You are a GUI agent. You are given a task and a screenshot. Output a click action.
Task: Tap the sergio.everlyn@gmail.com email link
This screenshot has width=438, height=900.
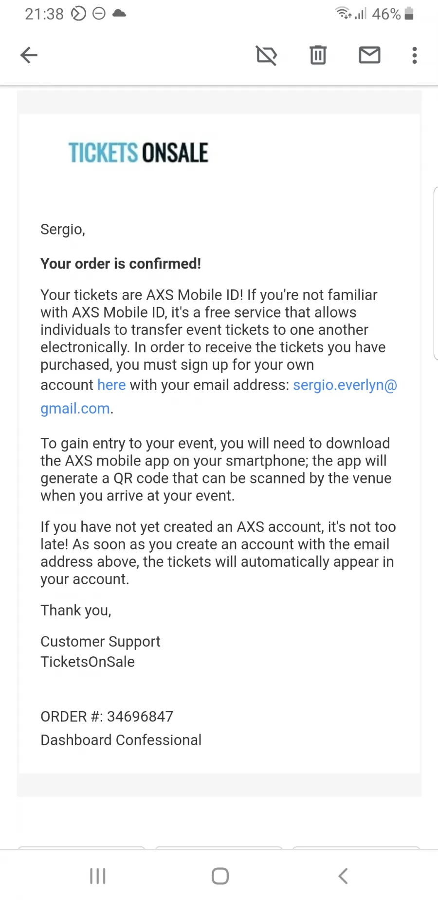tap(345, 385)
